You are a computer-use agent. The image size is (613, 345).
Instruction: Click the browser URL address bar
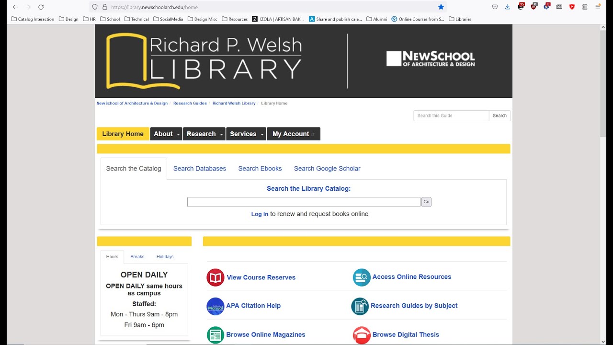coord(268,7)
